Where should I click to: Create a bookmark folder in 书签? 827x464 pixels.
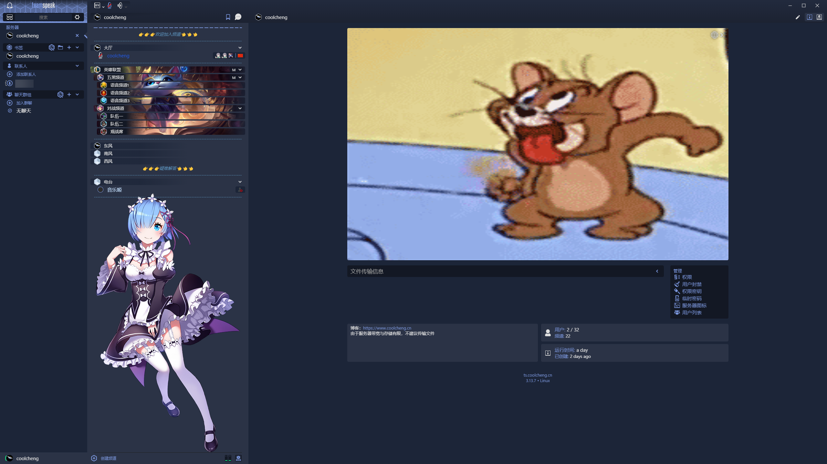point(60,47)
